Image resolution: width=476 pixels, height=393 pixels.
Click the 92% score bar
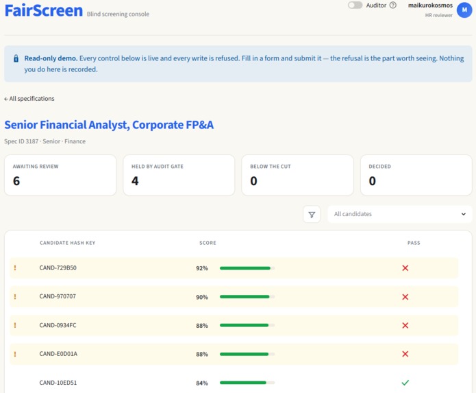point(247,268)
